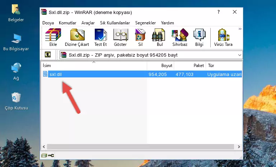Viewport: 276px width, 167px height.
Task: Sort by Paket column header
Action: (190, 65)
